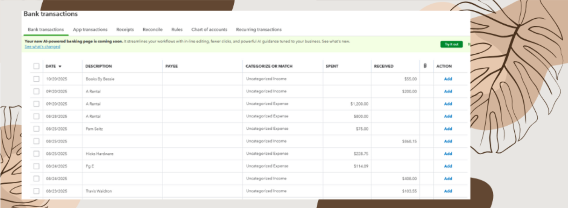
Task: Add the $868.15 income transaction
Action: tap(448, 141)
